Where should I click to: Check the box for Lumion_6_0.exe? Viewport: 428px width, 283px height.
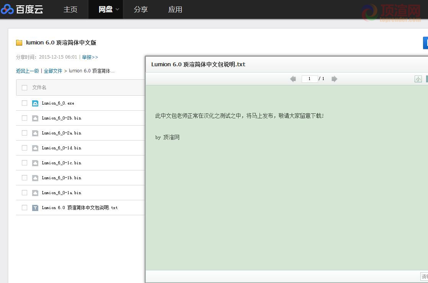(25, 103)
